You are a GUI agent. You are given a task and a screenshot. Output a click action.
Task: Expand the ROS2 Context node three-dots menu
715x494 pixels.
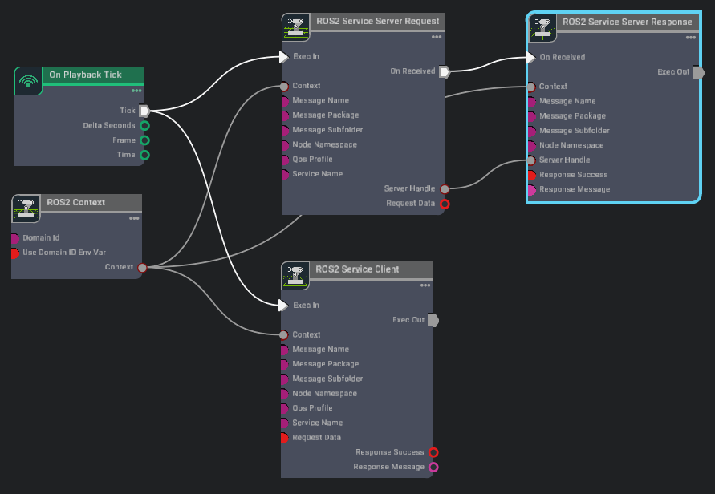click(x=134, y=218)
